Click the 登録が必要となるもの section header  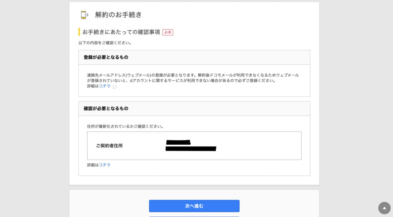106,57
